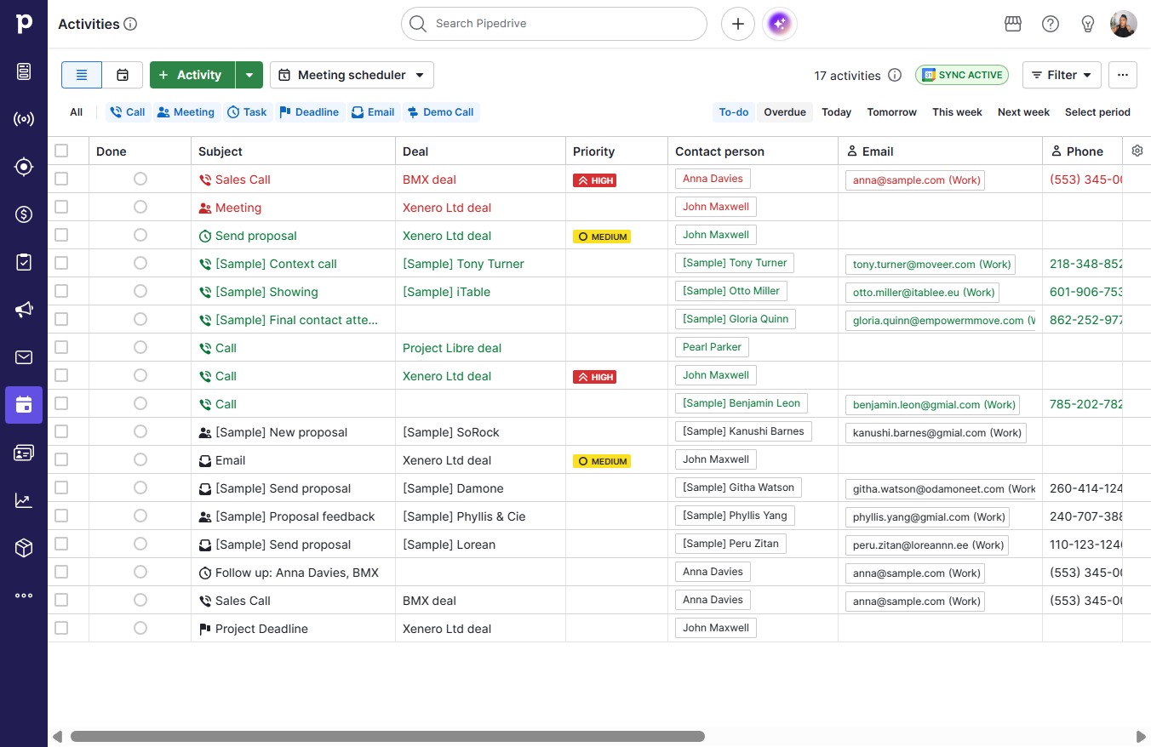Open the more options ellipsis button
The image size is (1151, 747).
point(1123,75)
